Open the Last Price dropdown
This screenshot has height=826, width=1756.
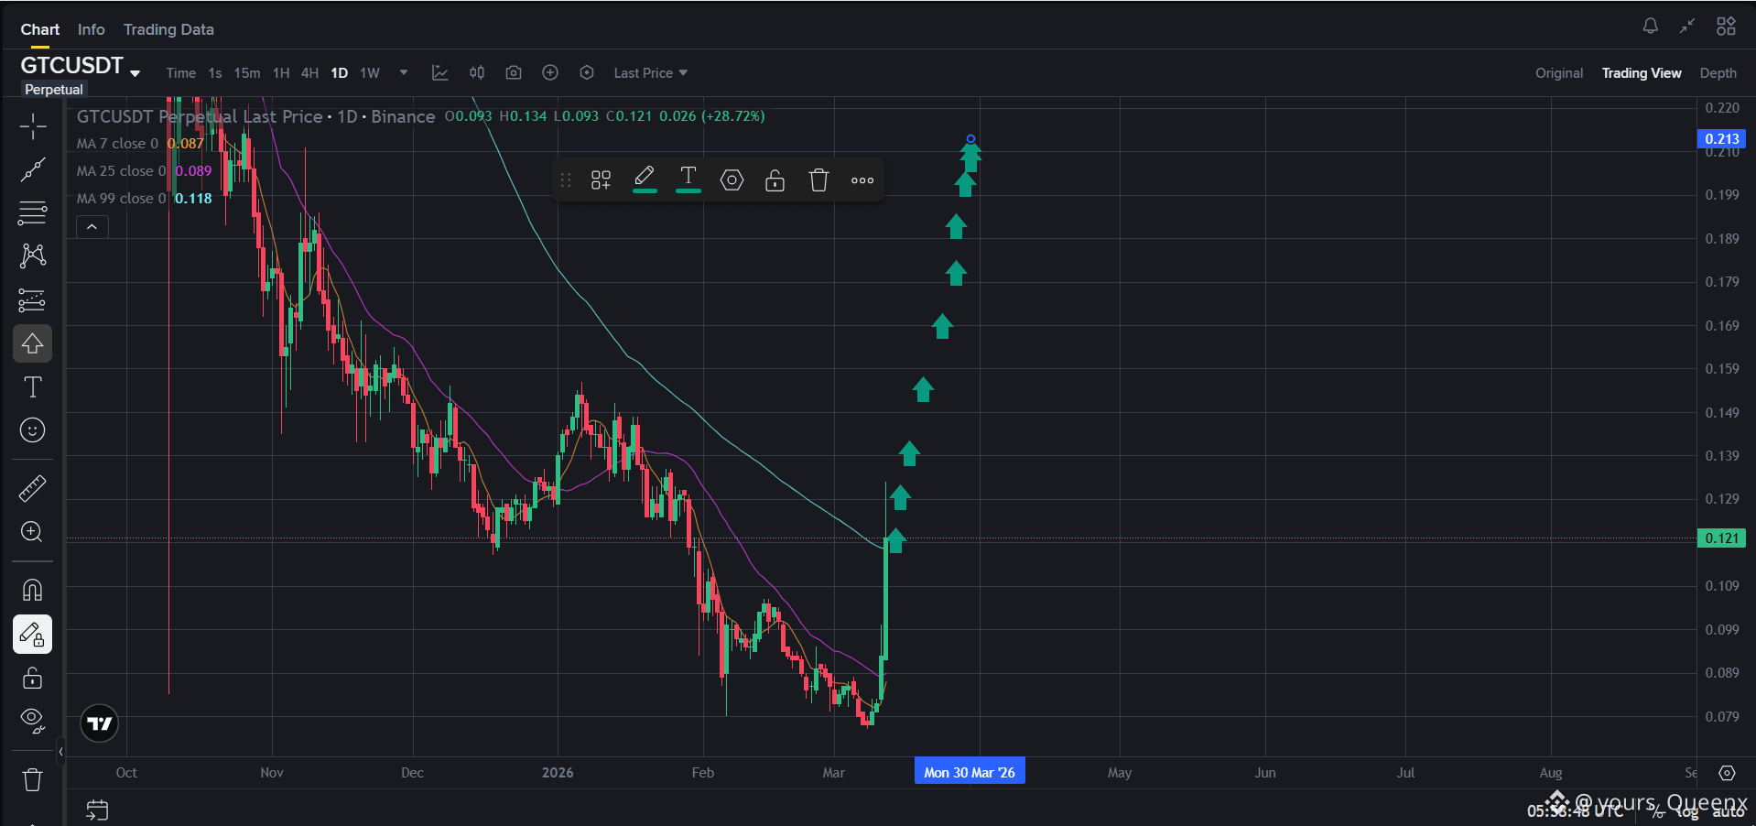[651, 73]
